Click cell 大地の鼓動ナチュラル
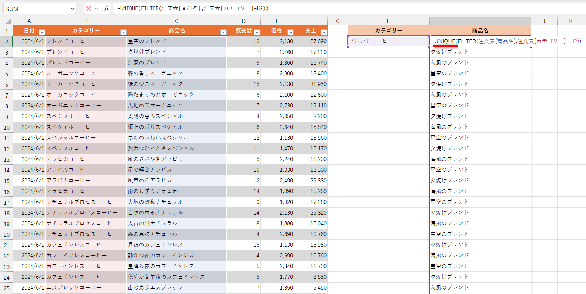 177,202
